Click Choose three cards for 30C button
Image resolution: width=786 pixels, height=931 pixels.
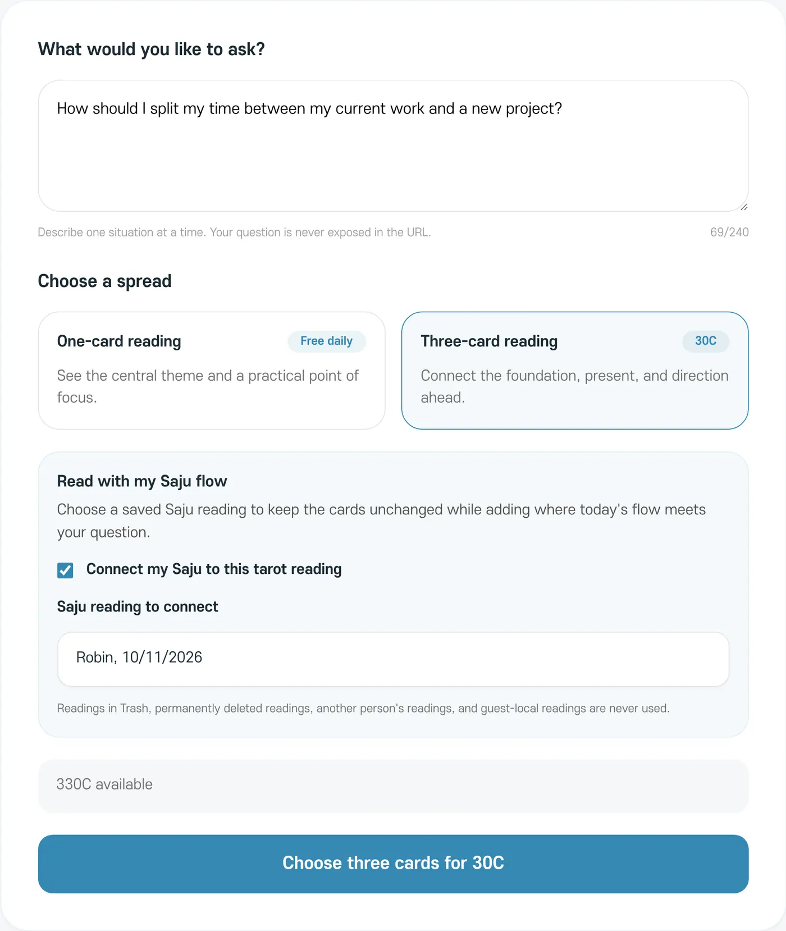393,864
